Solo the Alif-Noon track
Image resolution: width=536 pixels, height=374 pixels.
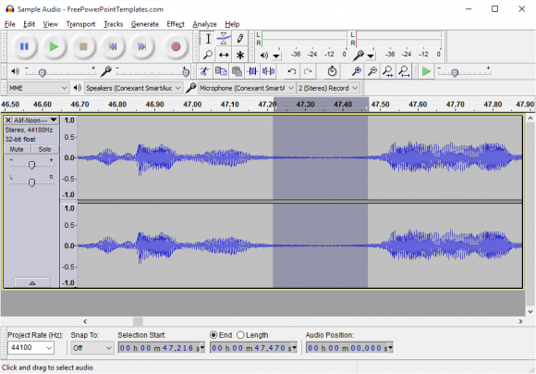44,149
